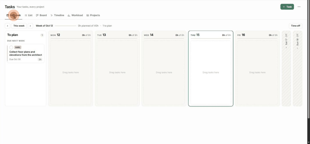Switch to the Board view tab
This screenshot has width=310, height=144.
41,15
